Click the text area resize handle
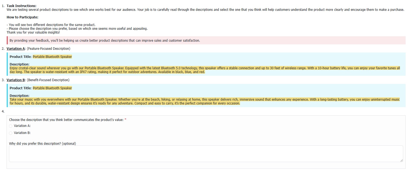The height and width of the screenshot is (171, 407). (x=401, y=160)
